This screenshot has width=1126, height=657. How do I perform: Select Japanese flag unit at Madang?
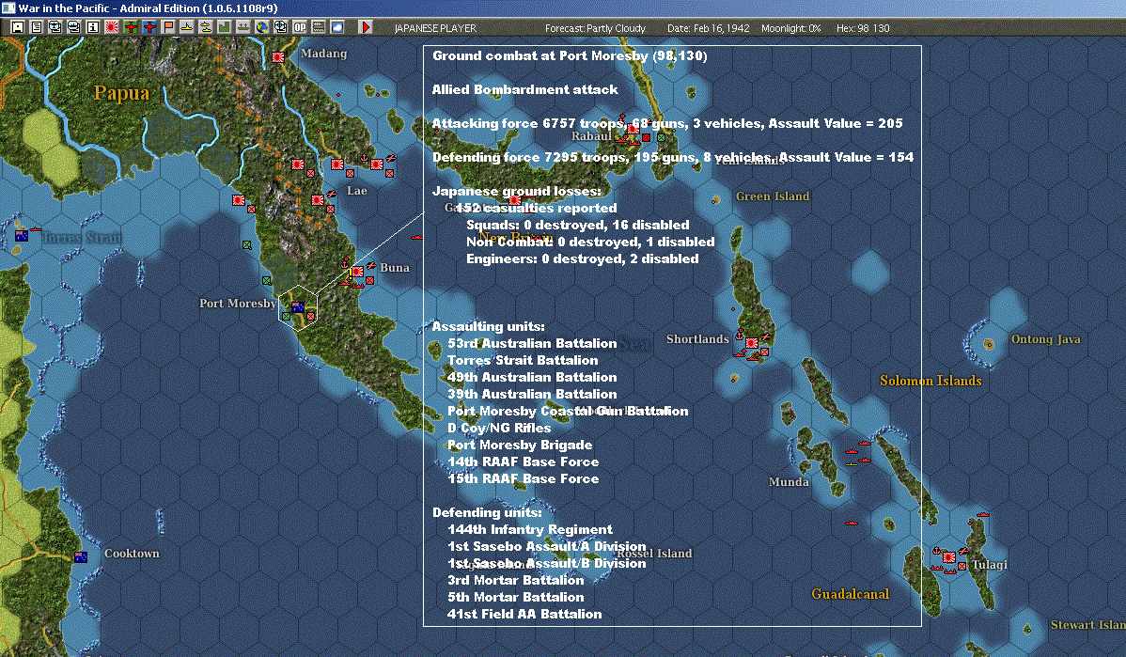(278, 56)
